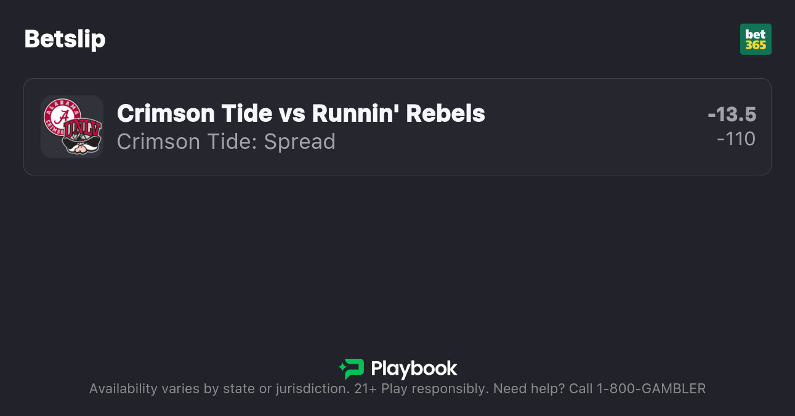Click the Betslip heading
Viewport: 795px width, 416px height.
(65, 39)
